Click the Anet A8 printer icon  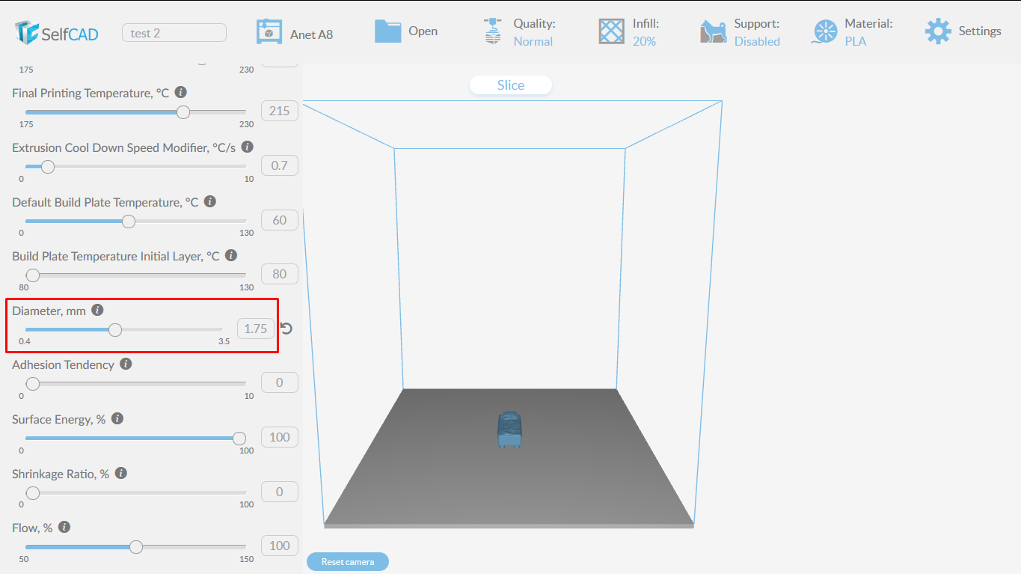[x=269, y=31]
